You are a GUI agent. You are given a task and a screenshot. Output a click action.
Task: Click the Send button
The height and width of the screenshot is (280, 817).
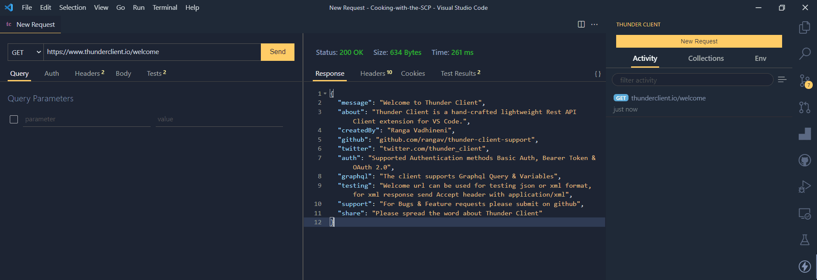(277, 52)
